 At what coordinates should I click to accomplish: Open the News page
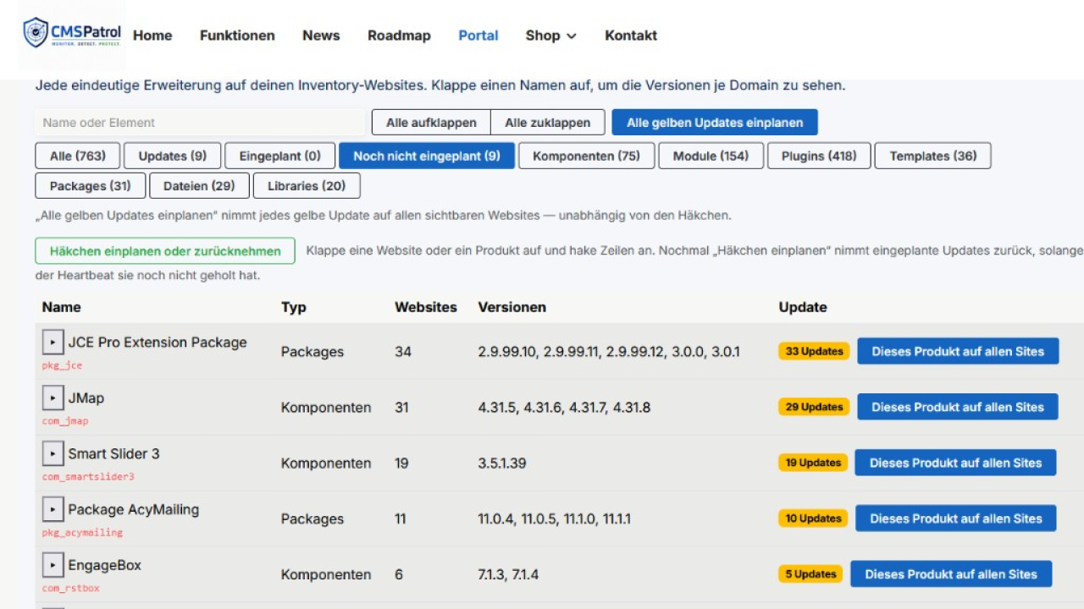point(321,36)
